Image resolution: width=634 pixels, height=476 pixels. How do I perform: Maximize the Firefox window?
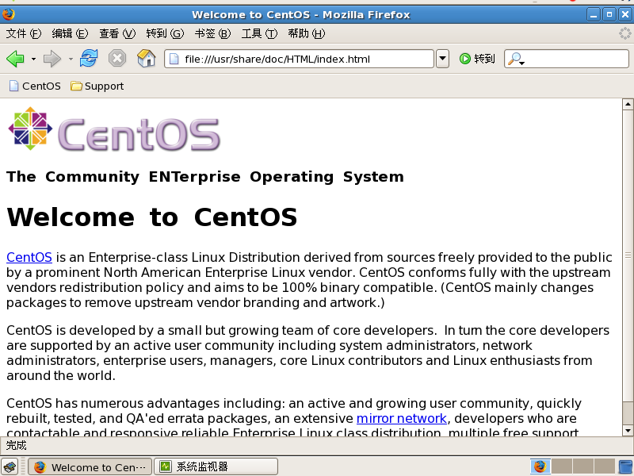609,15
